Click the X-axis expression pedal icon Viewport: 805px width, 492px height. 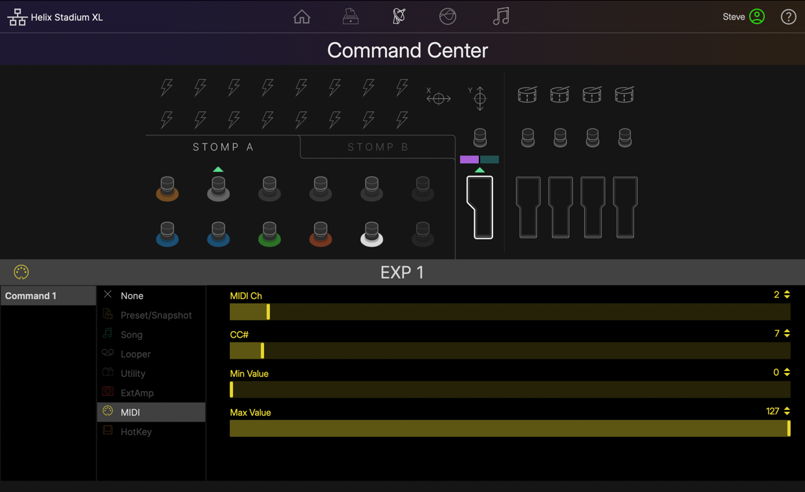[439, 96]
